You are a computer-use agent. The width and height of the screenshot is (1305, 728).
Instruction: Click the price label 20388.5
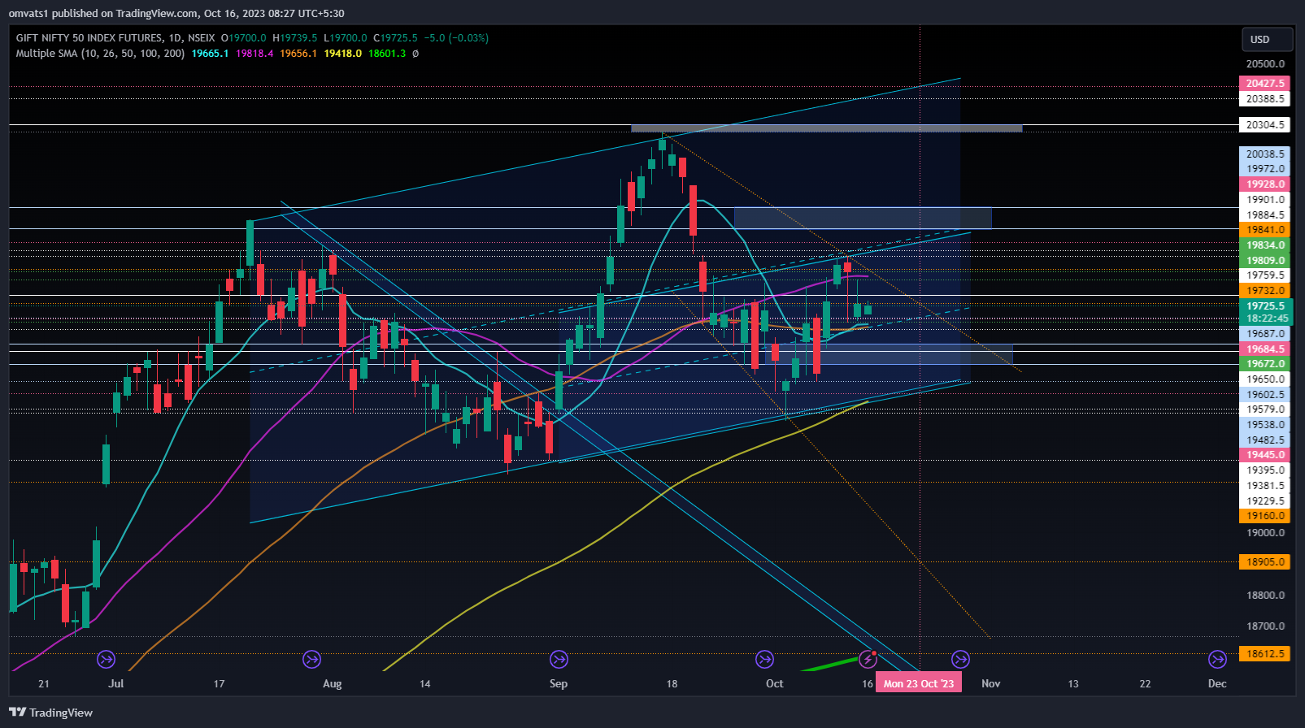click(x=1266, y=99)
